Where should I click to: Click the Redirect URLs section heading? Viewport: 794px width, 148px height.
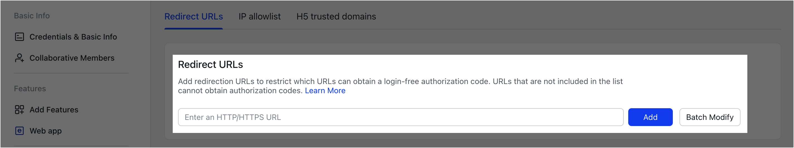[211, 65]
